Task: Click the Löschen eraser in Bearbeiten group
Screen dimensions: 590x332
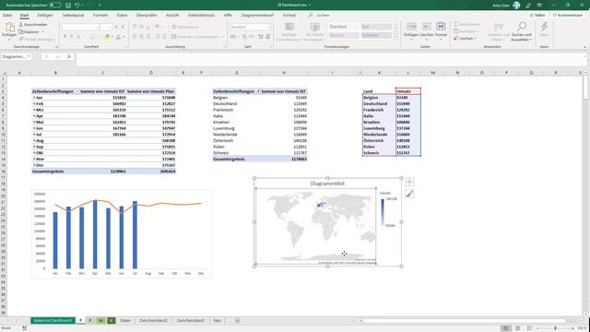Action: click(x=465, y=39)
